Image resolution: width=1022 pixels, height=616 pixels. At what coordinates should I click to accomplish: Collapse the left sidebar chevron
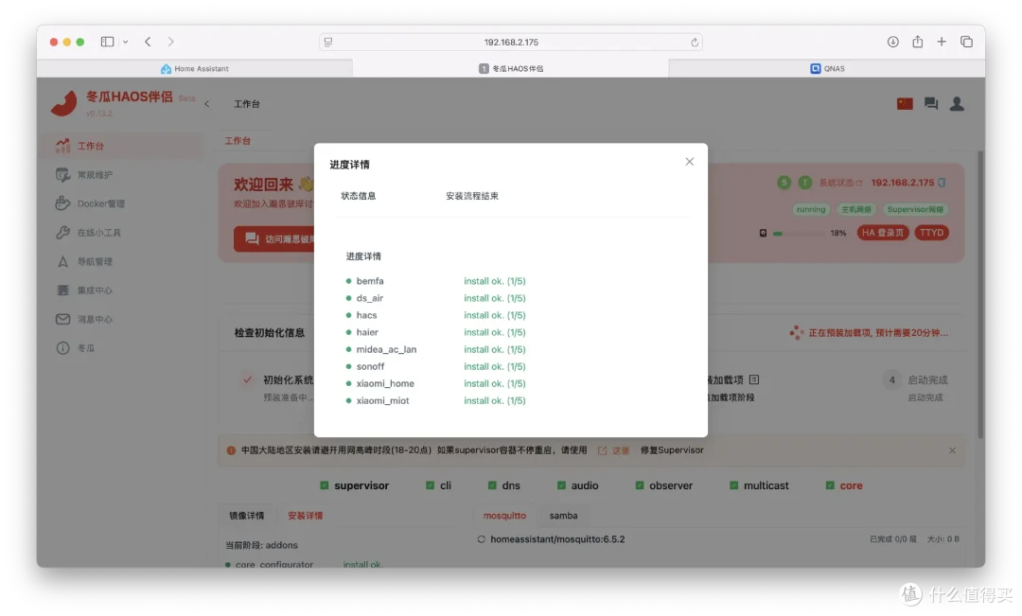pos(206,104)
